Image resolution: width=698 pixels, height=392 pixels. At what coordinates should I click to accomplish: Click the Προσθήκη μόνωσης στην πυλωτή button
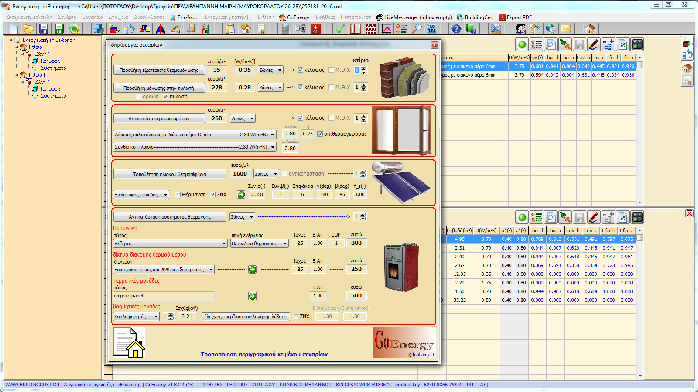pyautogui.click(x=159, y=88)
